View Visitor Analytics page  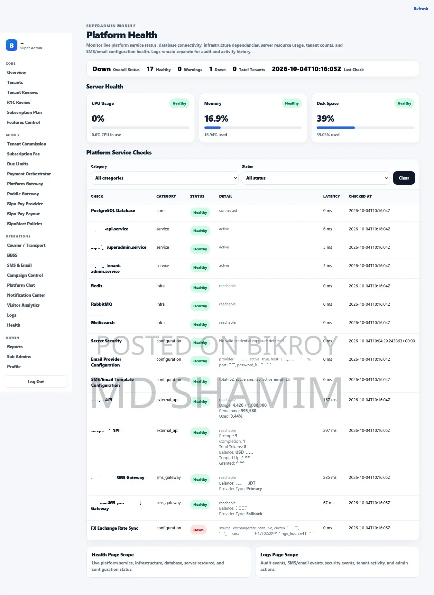[23, 305]
